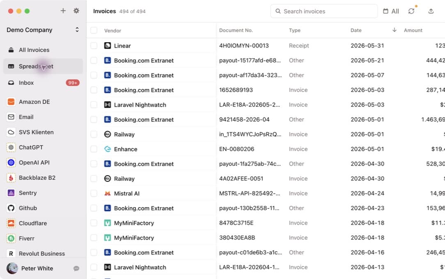445x279 pixels.
Task: Click Peter White's profile avatar
Action: click(x=12, y=268)
